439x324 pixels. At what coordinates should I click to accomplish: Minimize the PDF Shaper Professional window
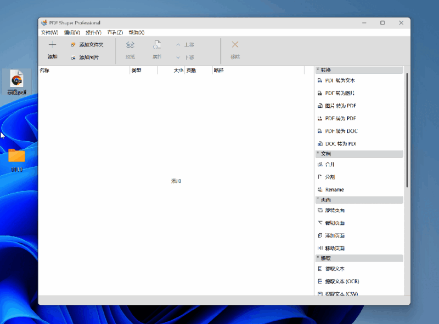(364, 23)
